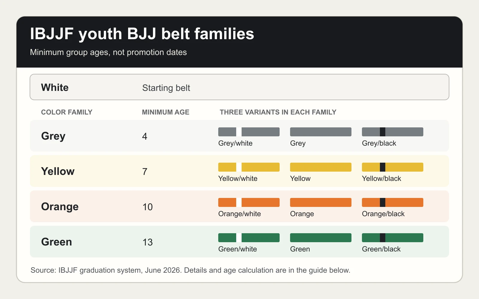Click the 'Green/black' label
This screenshot has width=479, height=299.
click(381, 249)
